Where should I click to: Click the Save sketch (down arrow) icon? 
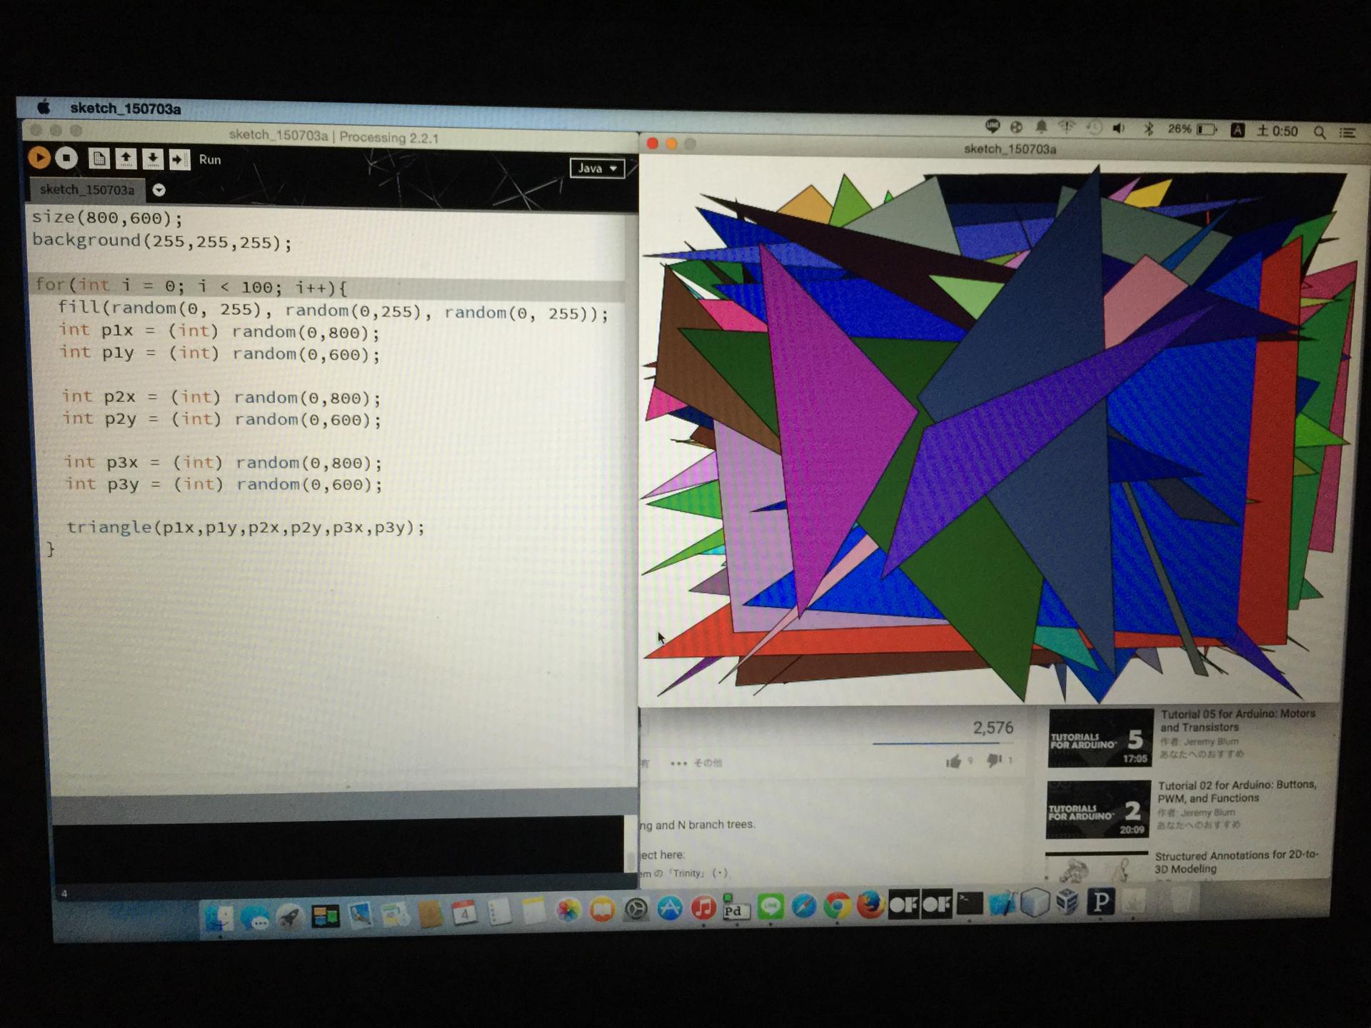(x=152, y=159)
